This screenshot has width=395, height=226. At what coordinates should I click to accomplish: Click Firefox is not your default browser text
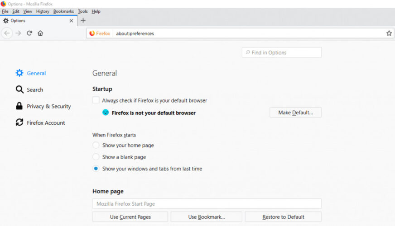click(x=154, y=113)
